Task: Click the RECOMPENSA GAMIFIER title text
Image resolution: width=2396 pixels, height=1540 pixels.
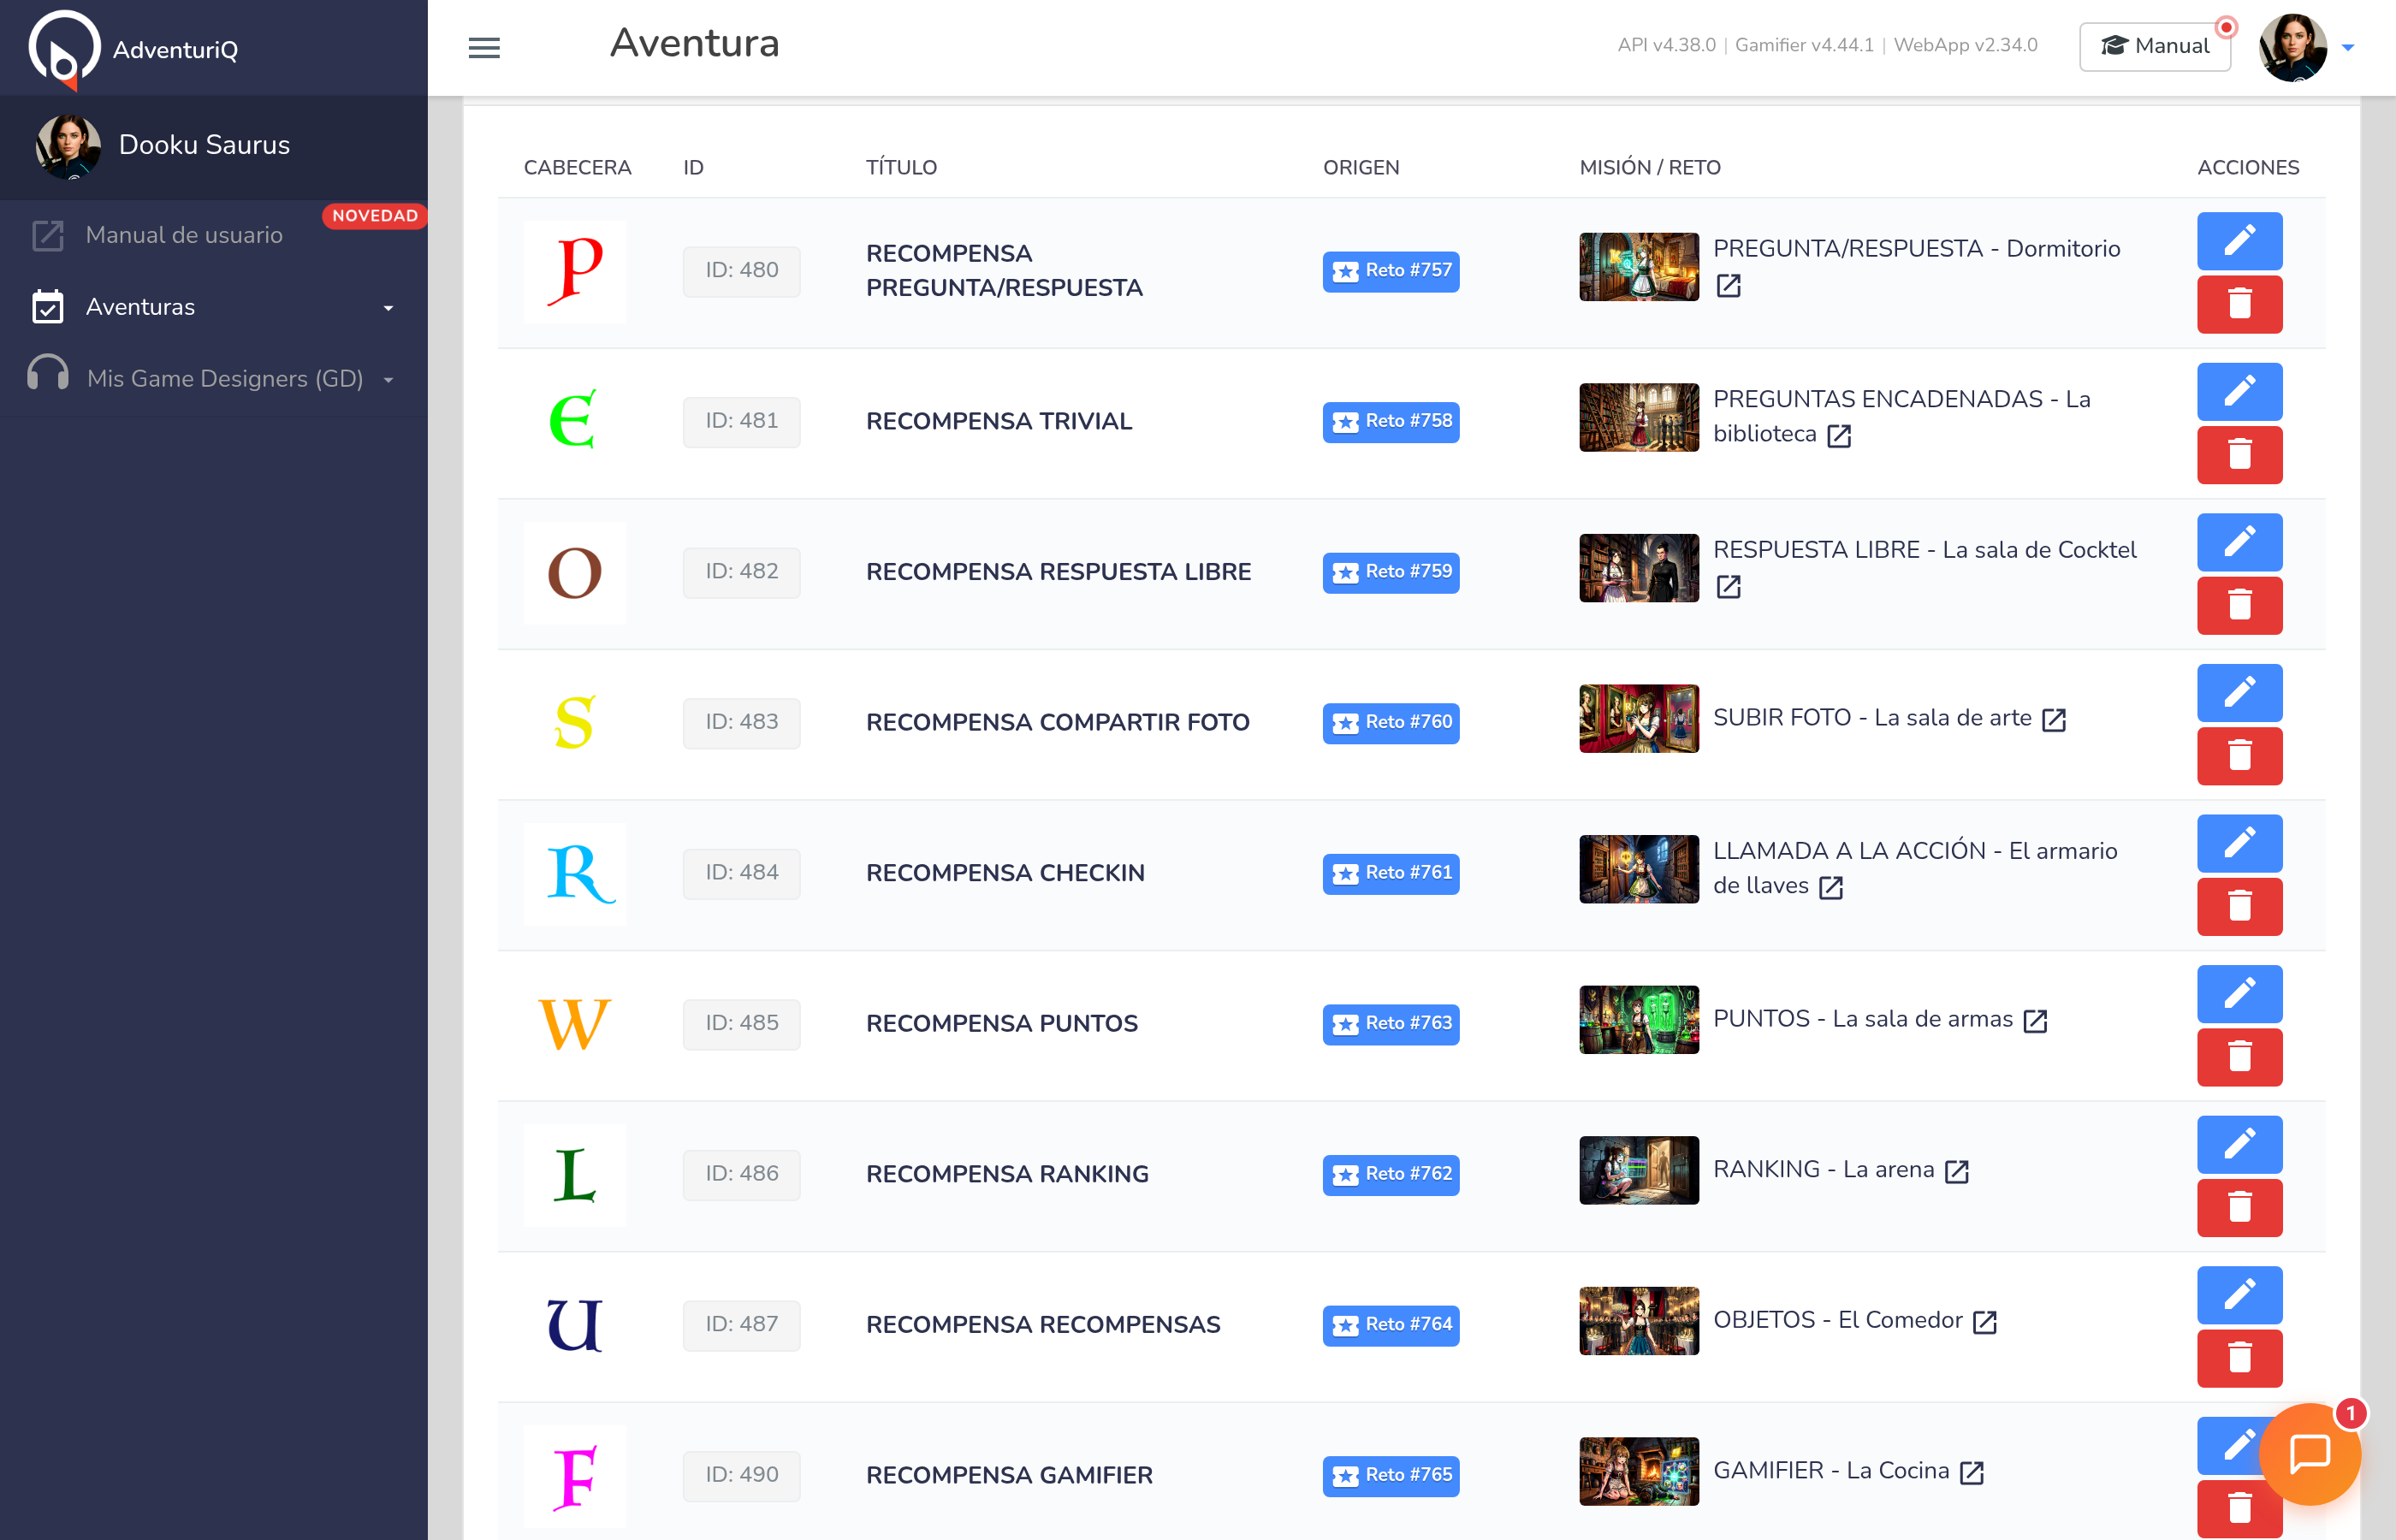Action: coord(1008,1475)
